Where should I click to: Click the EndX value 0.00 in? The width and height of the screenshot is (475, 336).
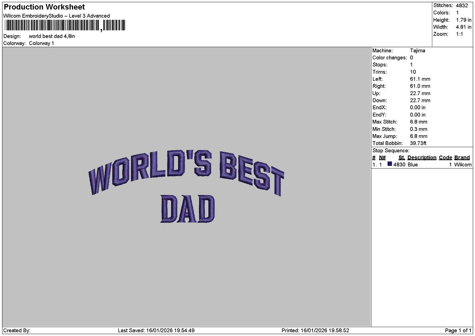pyautogui.click(x=417, y=108)
